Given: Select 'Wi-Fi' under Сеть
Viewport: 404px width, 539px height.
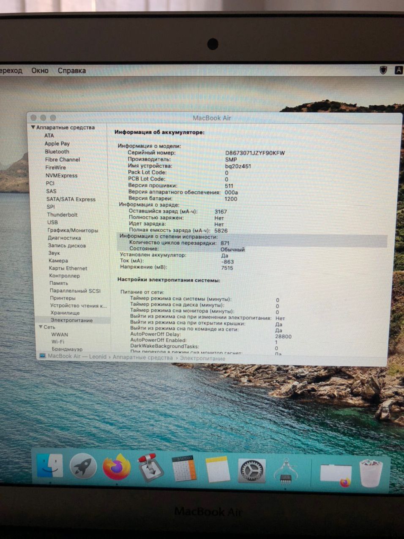Looking at the screenshot, I should point(58,342).
